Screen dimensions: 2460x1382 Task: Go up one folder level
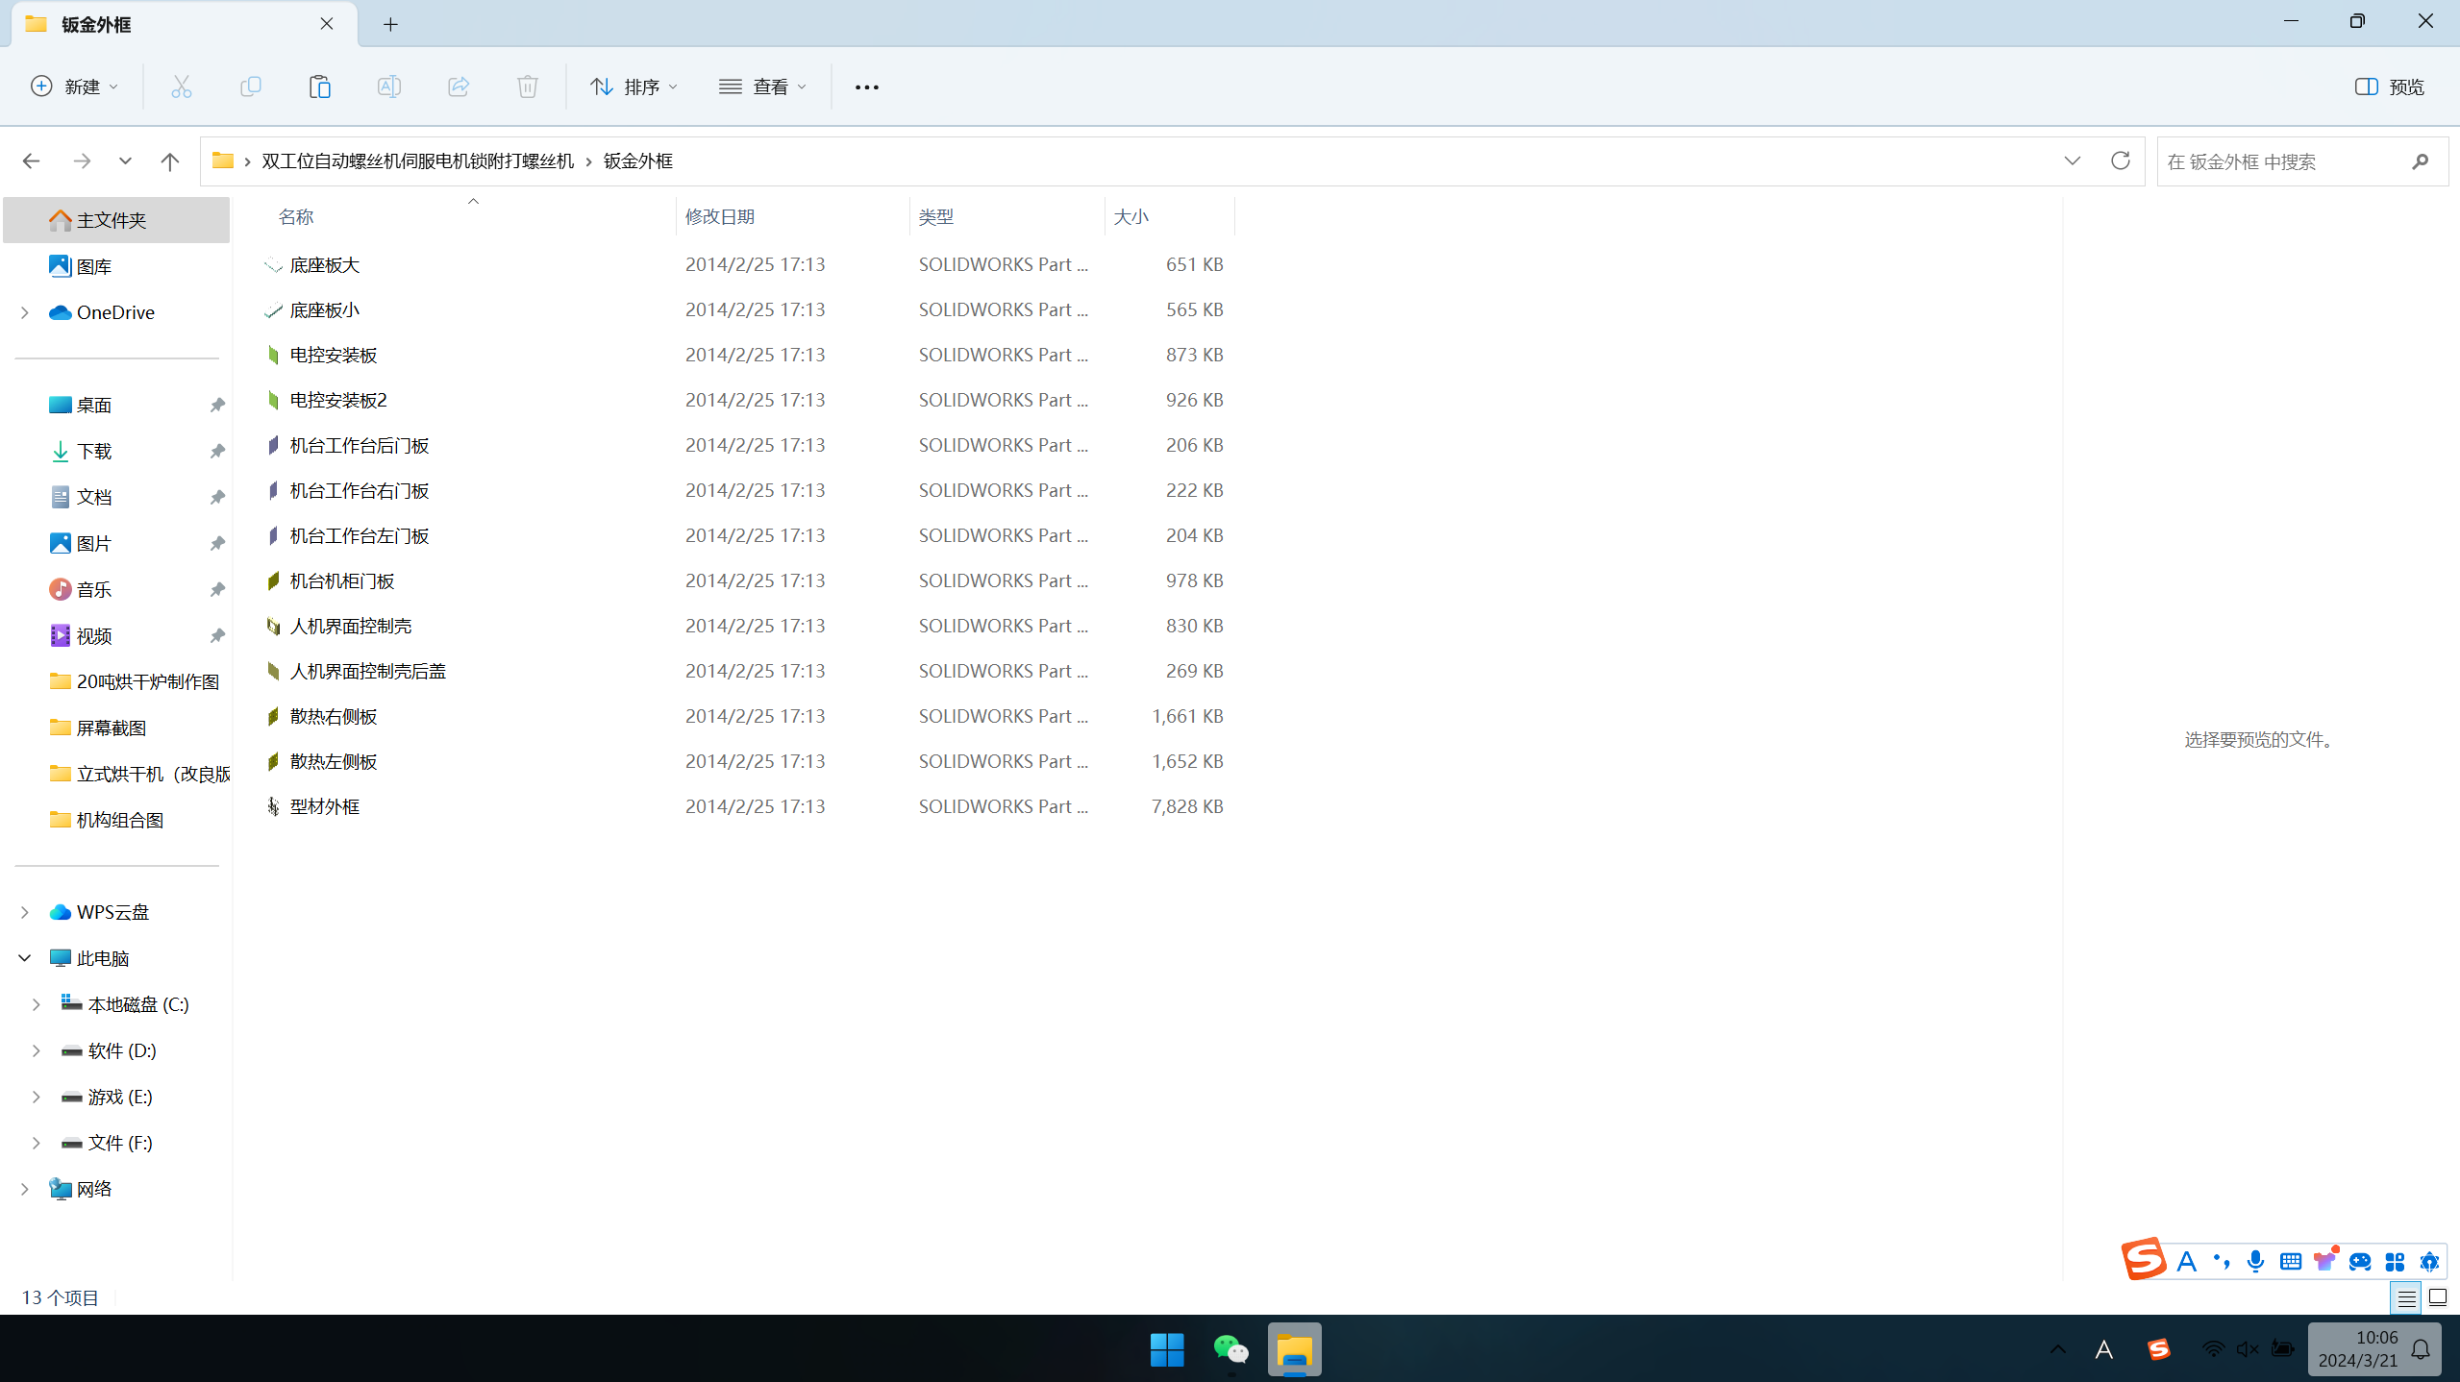click(x=169, y=160)
